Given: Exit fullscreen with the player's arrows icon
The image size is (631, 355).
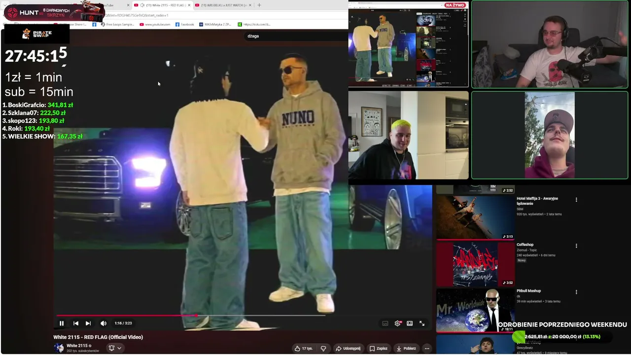Looking at the screenshot, I should [422, 323].
